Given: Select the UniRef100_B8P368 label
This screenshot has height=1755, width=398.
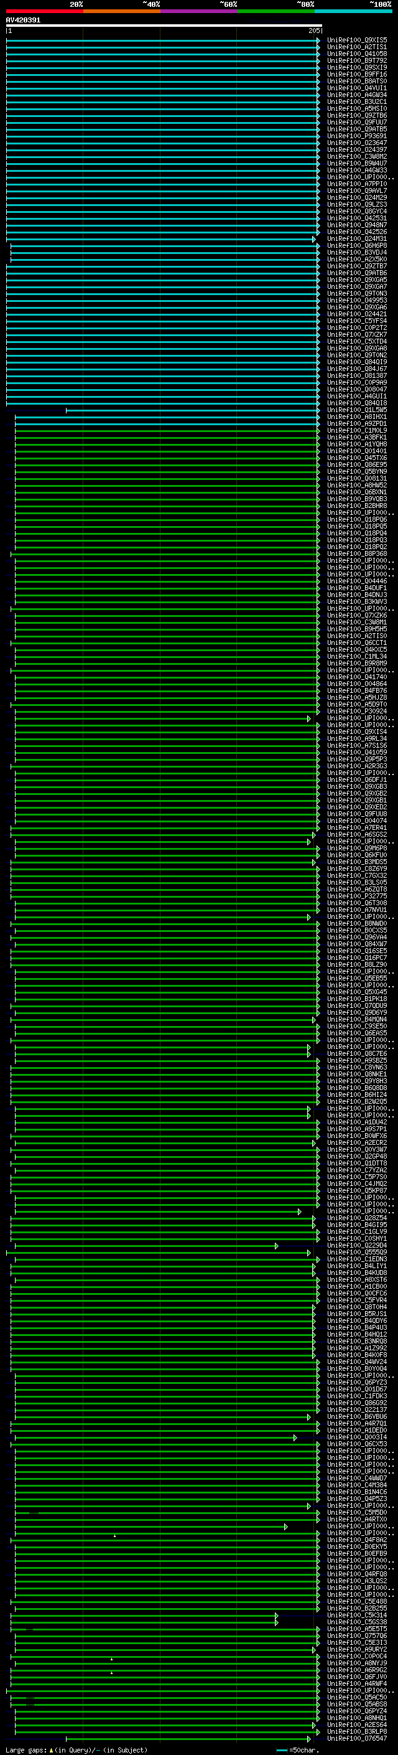Looking at the screenshot, I should pyautogui.click(x=357, y=554).
